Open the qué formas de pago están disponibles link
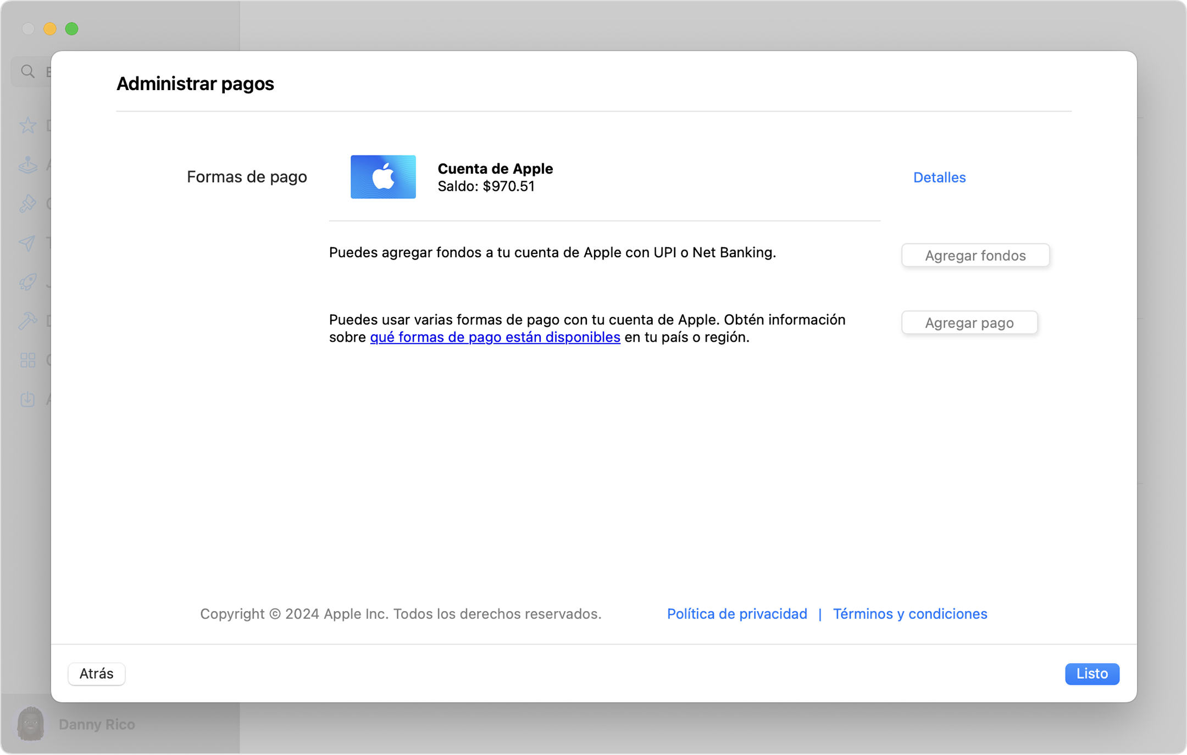 pyautogui.click(x=495, y=337)
